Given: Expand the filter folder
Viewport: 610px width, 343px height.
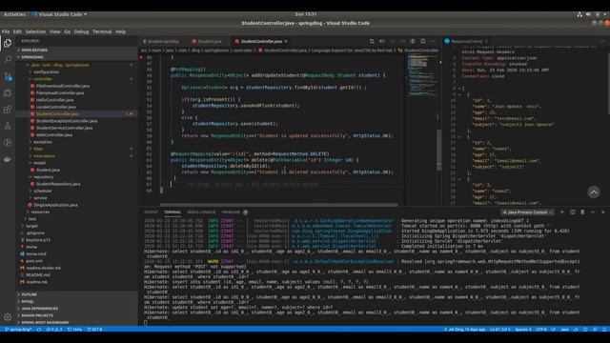Looking at the screenshot, I should point(38,149).
